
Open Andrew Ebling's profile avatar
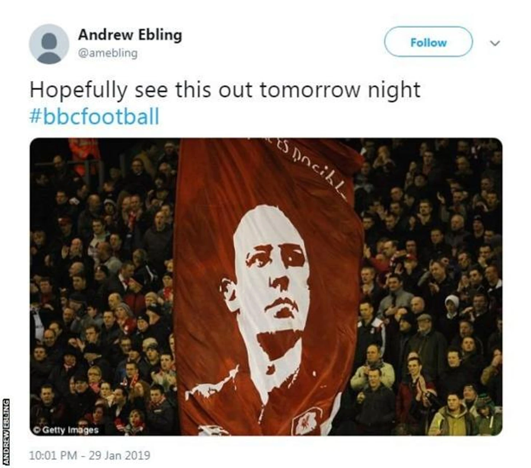point(49,44)
